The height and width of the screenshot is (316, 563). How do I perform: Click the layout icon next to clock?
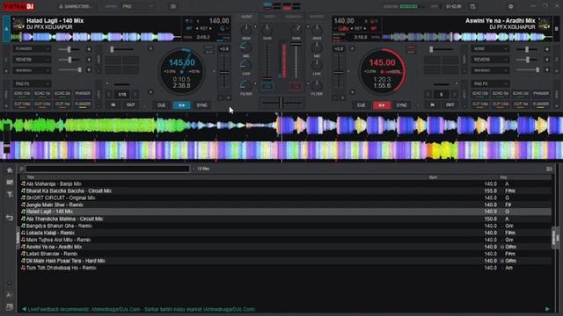473,6
